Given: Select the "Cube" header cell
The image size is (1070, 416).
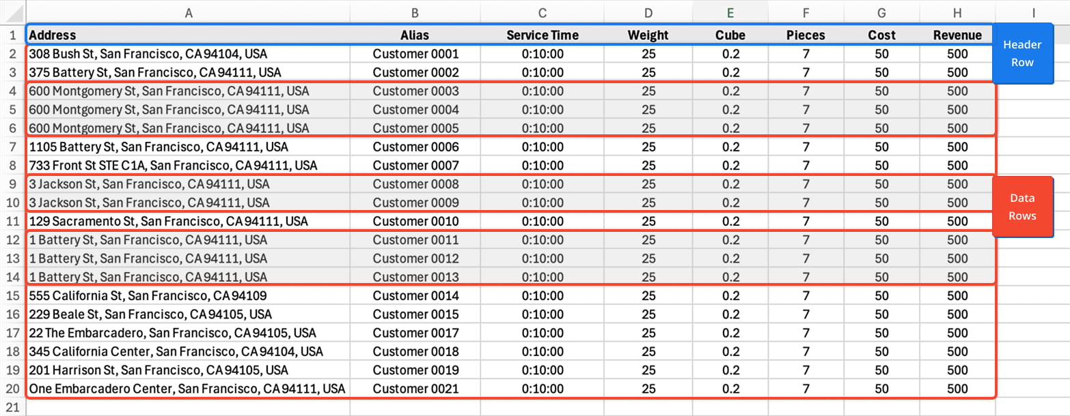Looking at the screenshot, I should click(730, 35).
